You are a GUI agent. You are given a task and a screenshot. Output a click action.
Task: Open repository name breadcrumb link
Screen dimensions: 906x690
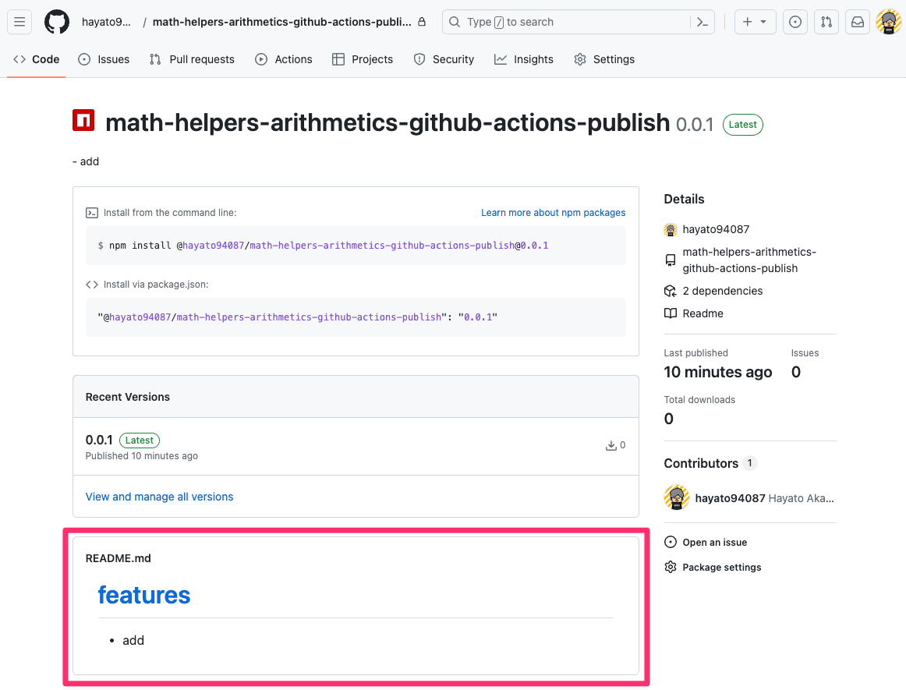[x=282, y=22]
